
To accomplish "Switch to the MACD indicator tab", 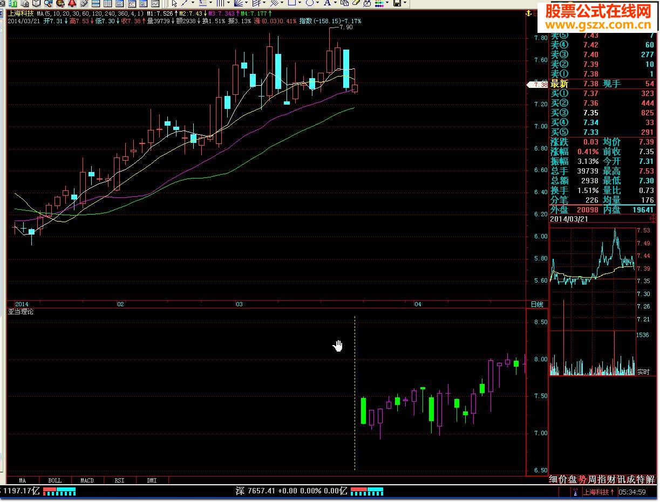I will [87, 480].
